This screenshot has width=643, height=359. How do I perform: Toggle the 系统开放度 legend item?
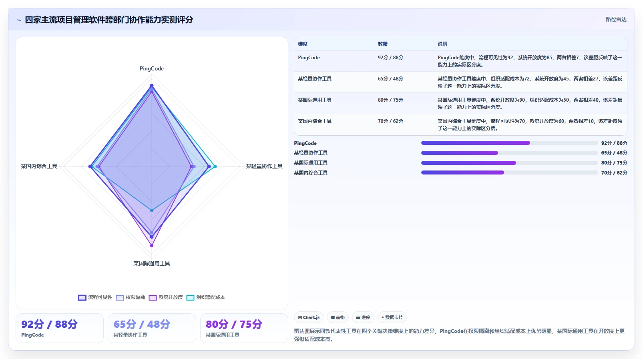tap(166, 297)
